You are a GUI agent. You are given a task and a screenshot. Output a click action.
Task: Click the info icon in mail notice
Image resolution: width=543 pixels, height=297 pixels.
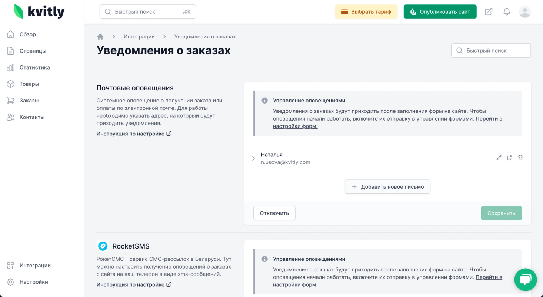click(264, 101)
